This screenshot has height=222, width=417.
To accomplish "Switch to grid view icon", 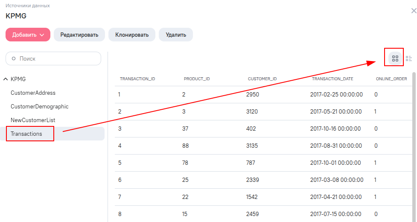I will click(395, 58).
